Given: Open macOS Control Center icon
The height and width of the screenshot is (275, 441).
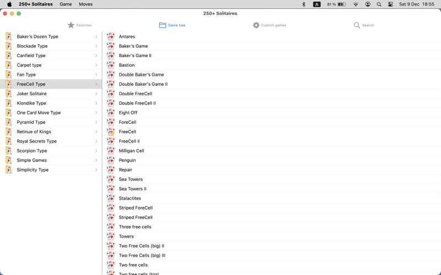Looking at the screenshot, I should [390, 4].
